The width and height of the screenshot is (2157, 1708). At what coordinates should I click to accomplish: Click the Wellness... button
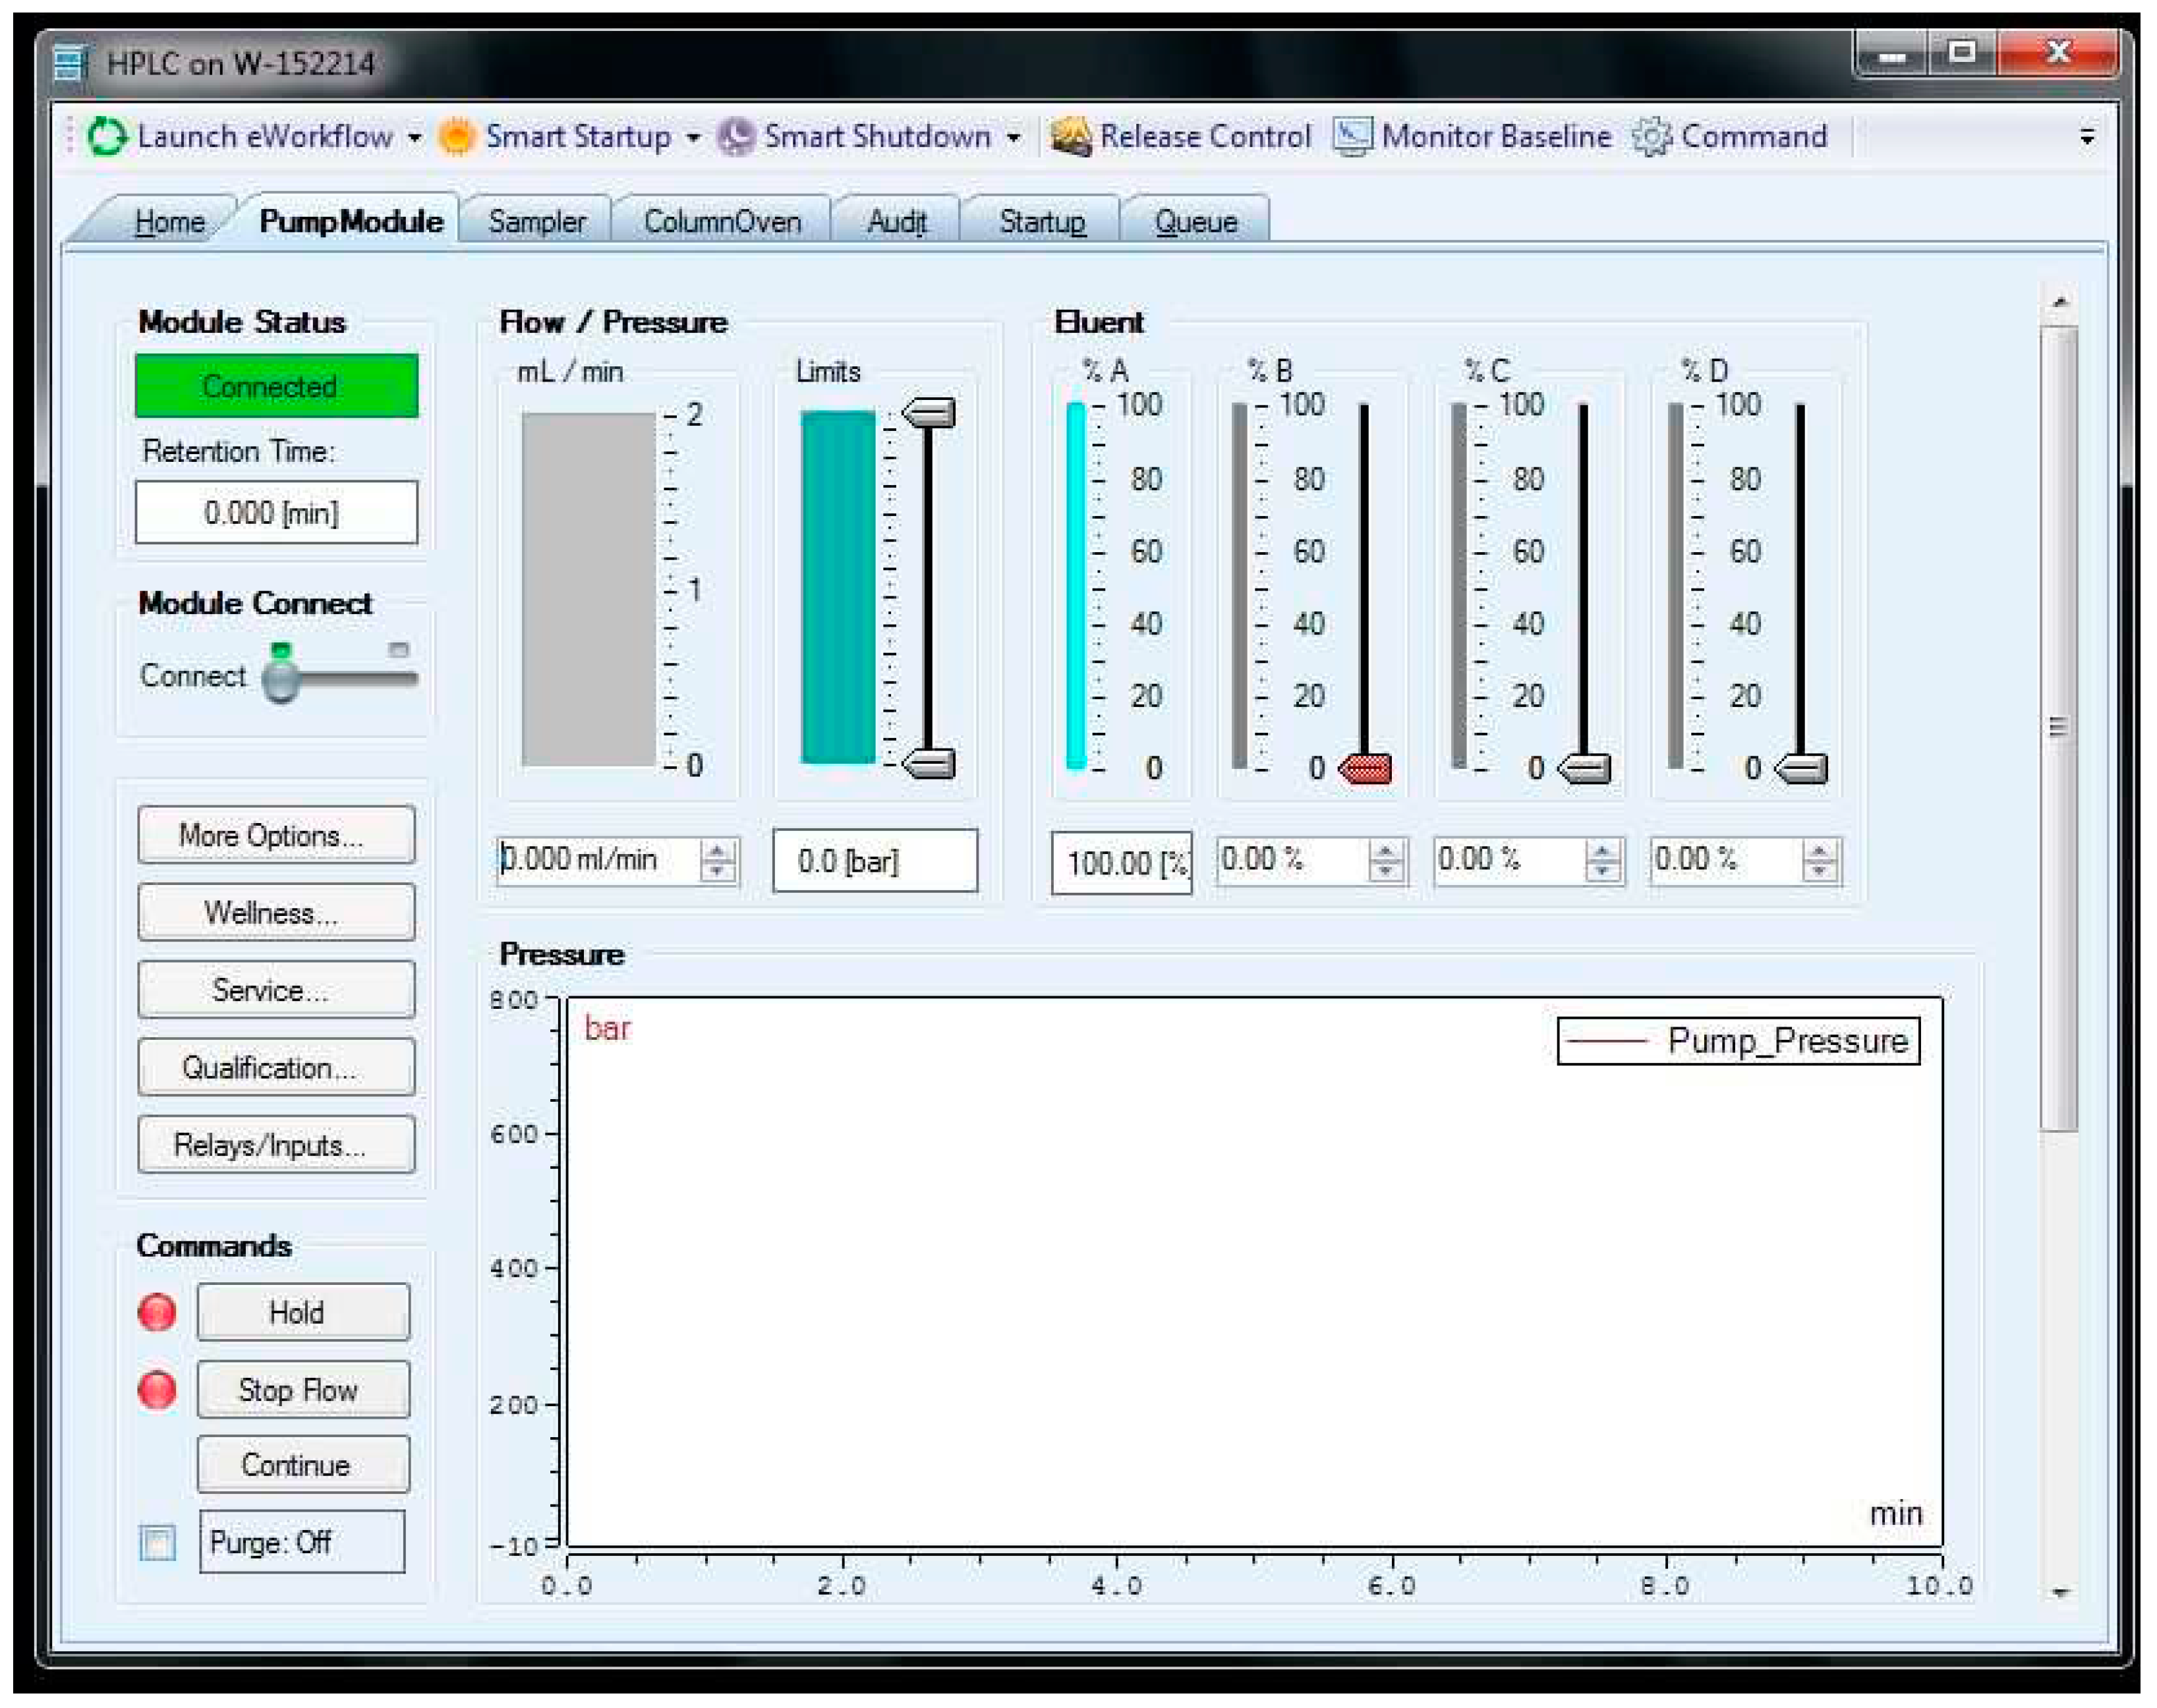(276, 912)
